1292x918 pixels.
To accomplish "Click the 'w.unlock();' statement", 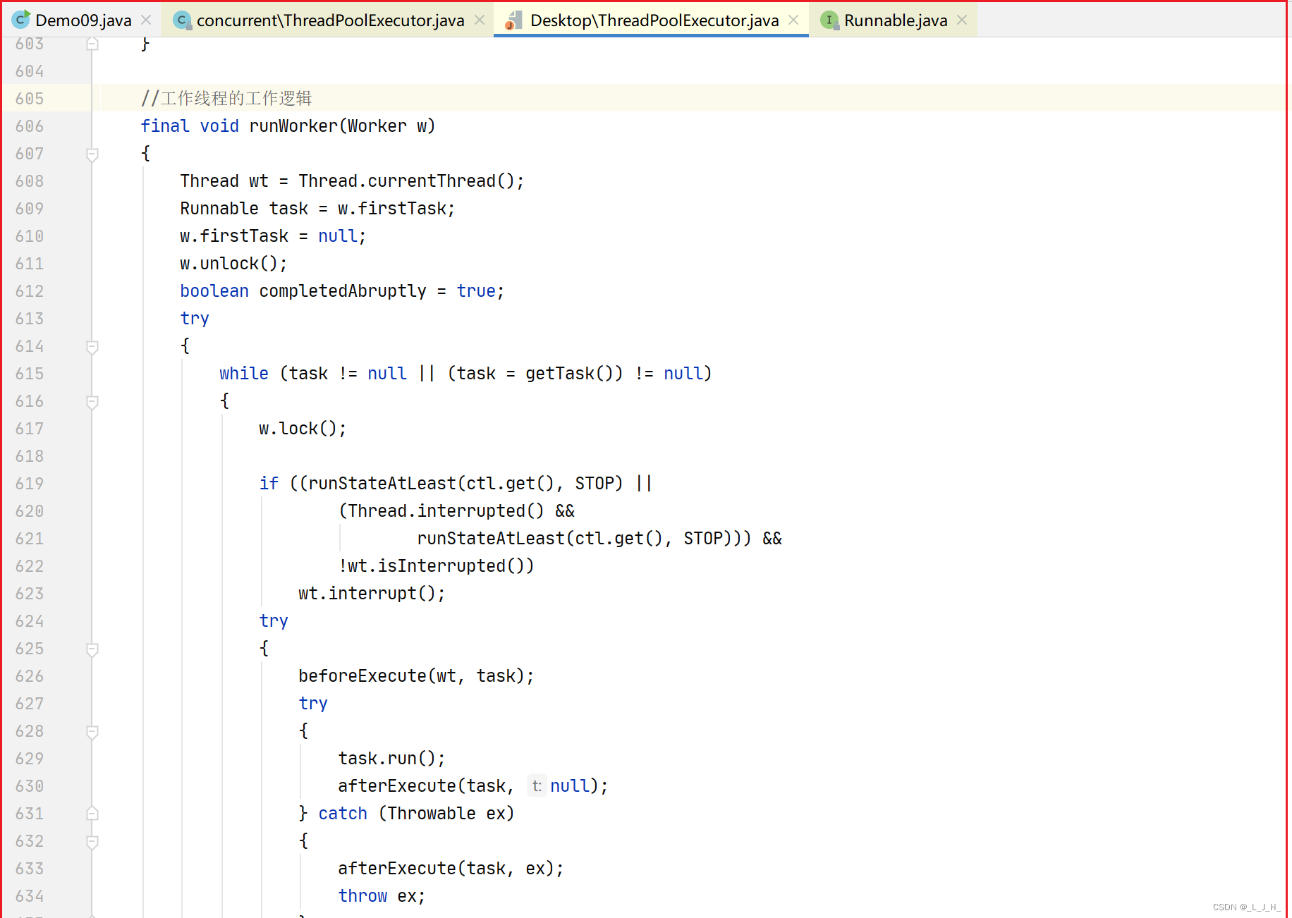I will 233,264.
